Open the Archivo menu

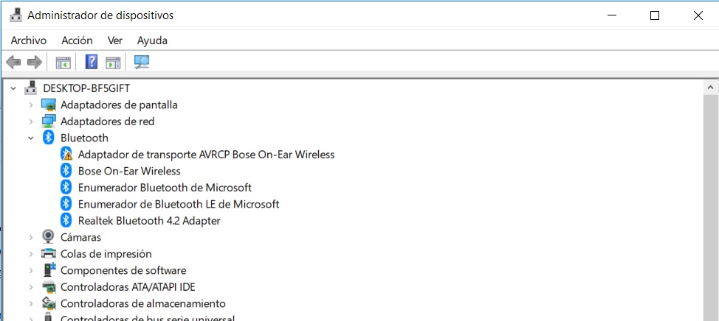[x=29, y=40]
